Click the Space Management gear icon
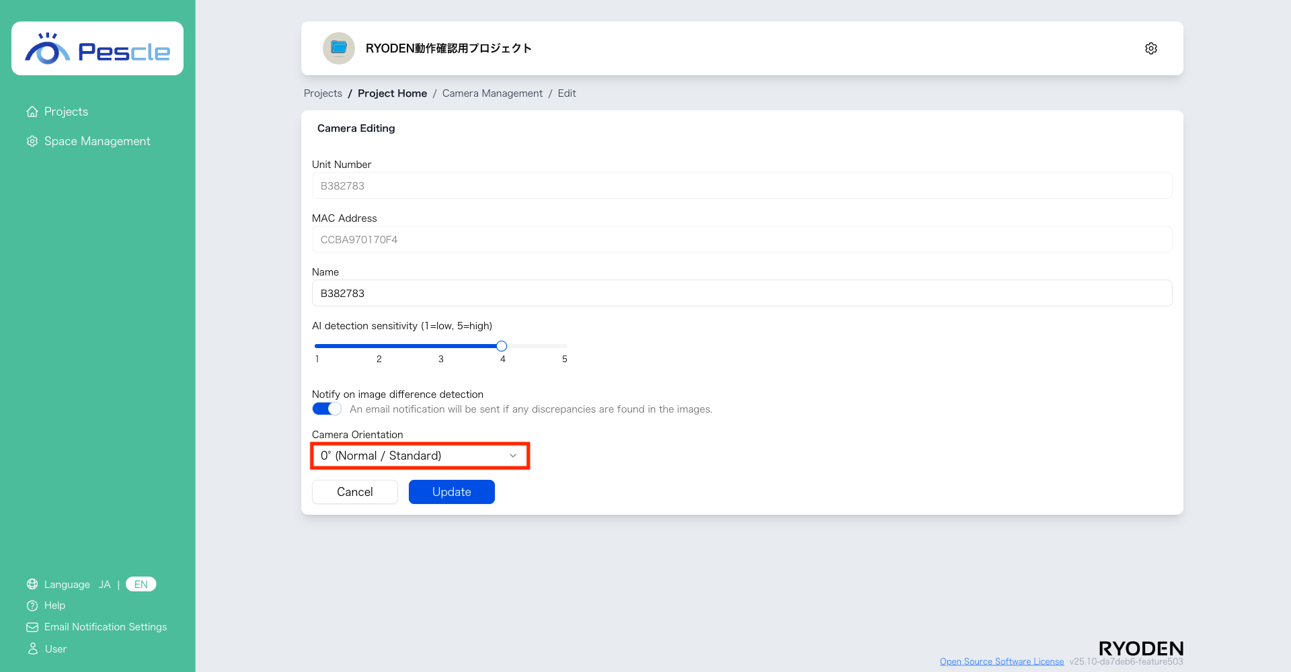The width and height of the screenshot is (1291, 672). (32, 141)
